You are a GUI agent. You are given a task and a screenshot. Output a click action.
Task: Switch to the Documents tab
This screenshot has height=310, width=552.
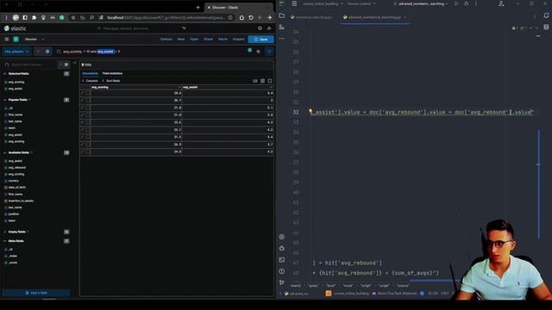(90, 73)
